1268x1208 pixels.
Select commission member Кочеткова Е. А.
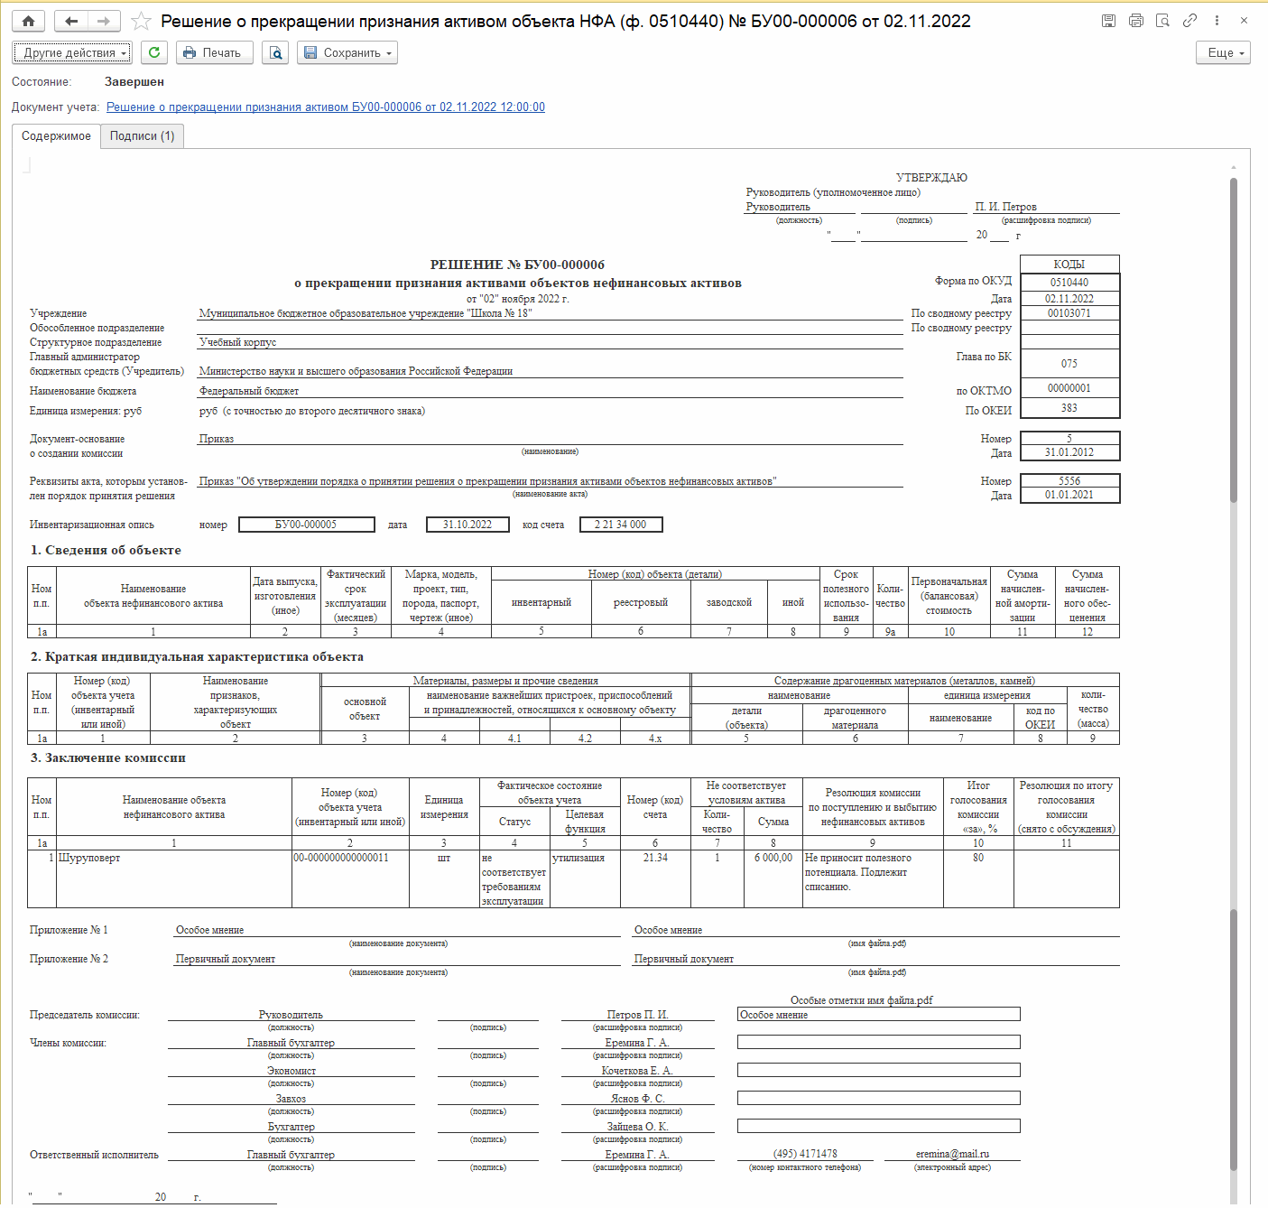(637, 1071)
